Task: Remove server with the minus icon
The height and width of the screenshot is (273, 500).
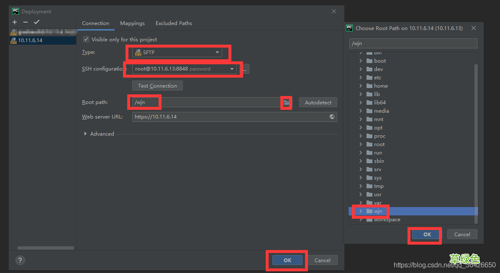Action: tap(26, 22)
